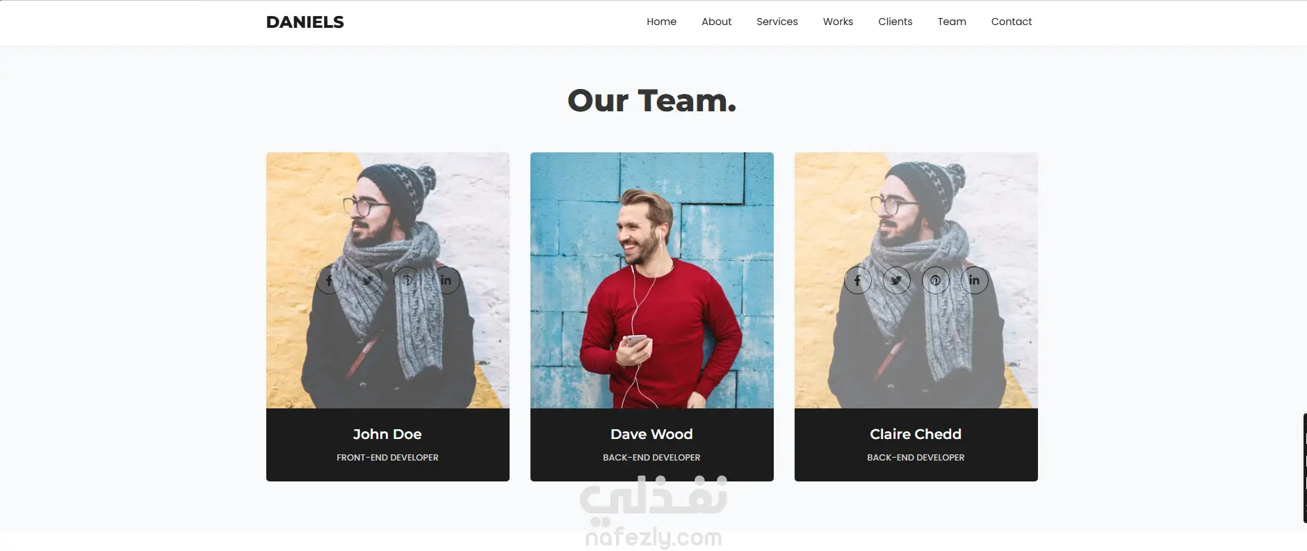
Task: Select Services in the navigation bar
Action: pos(777,22)
